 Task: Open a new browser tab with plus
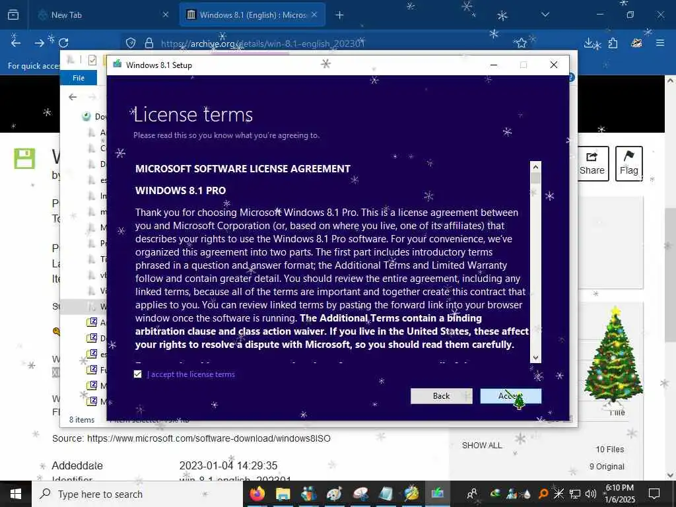(x=339, y=15)
